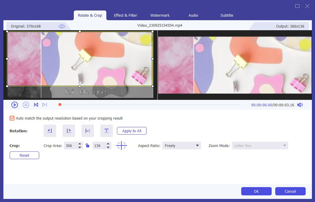The image size is (315, 202).
Task: Open the Aspect Ratio dropdown
Action: pyautogui.click(x=182, y=146)
